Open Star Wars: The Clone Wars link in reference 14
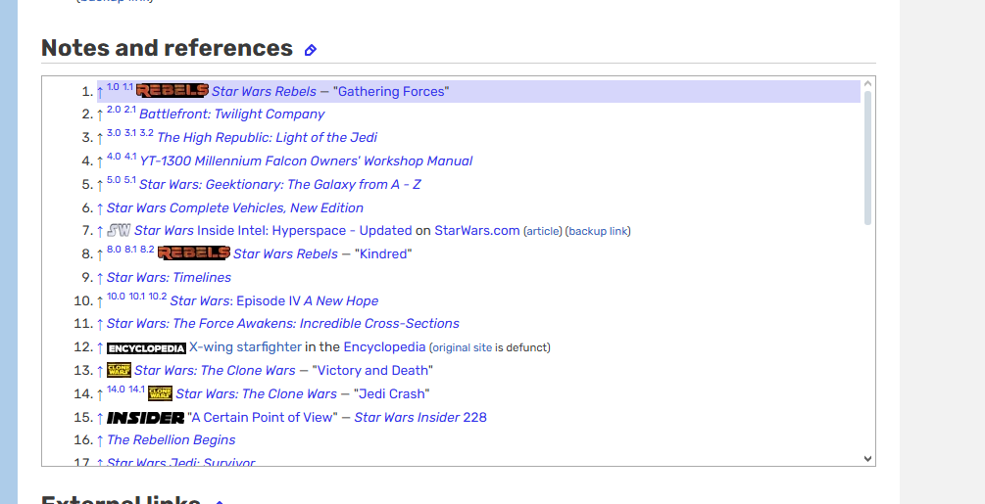 [x=257, y=393]
